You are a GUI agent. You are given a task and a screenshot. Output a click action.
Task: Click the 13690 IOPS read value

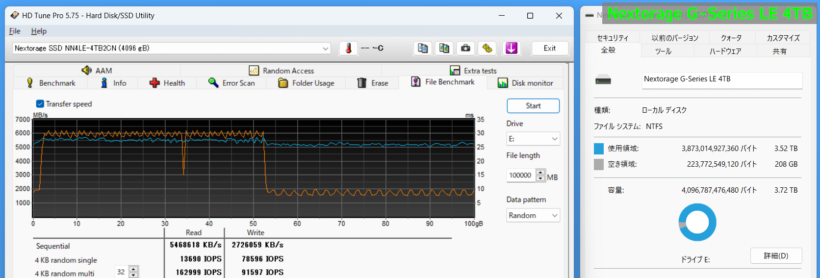201,258
